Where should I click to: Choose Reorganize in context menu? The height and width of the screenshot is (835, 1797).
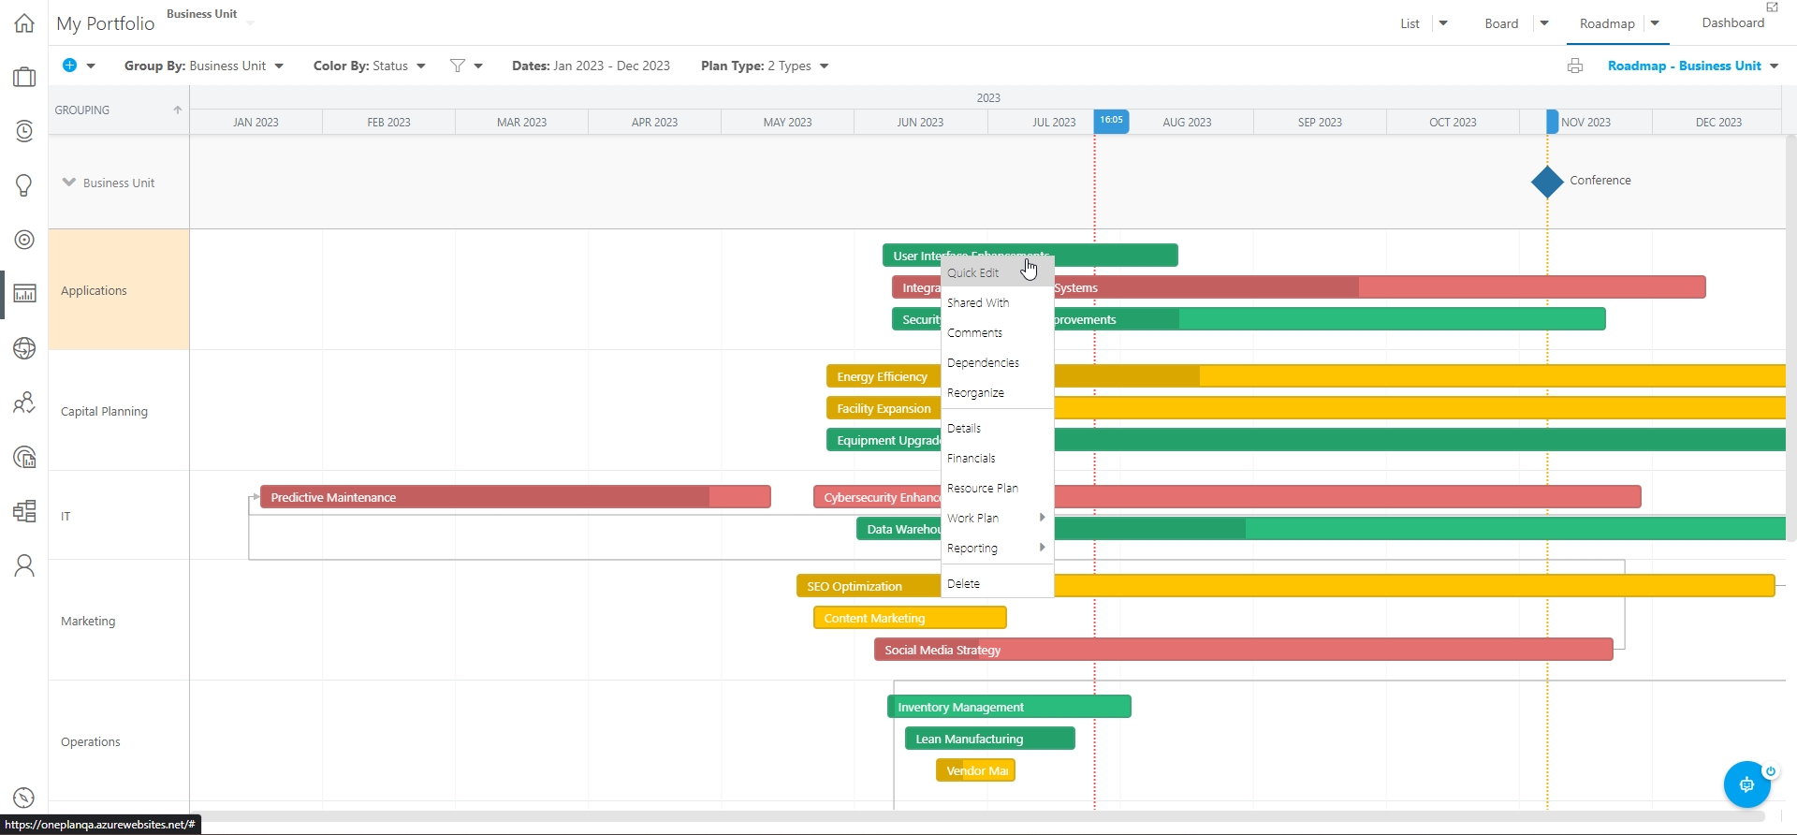pos(998,392)
